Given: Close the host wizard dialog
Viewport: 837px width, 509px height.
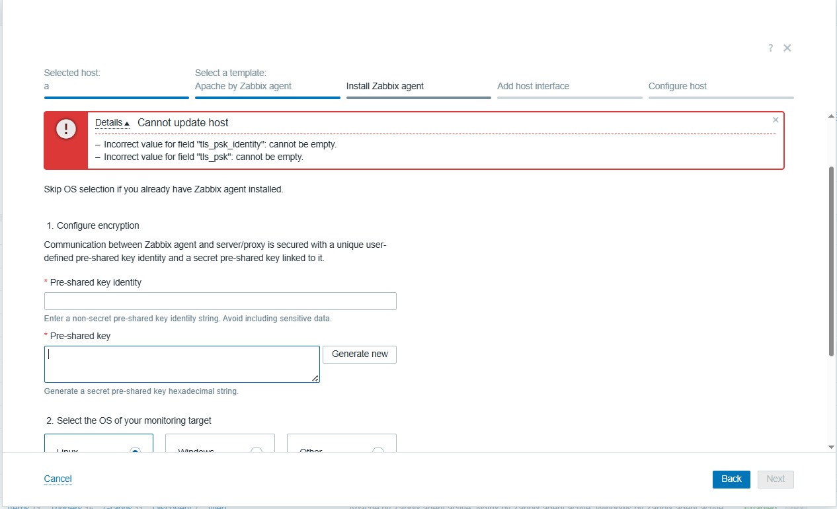Looking at the screenshot, I should (x=787, y=48).
